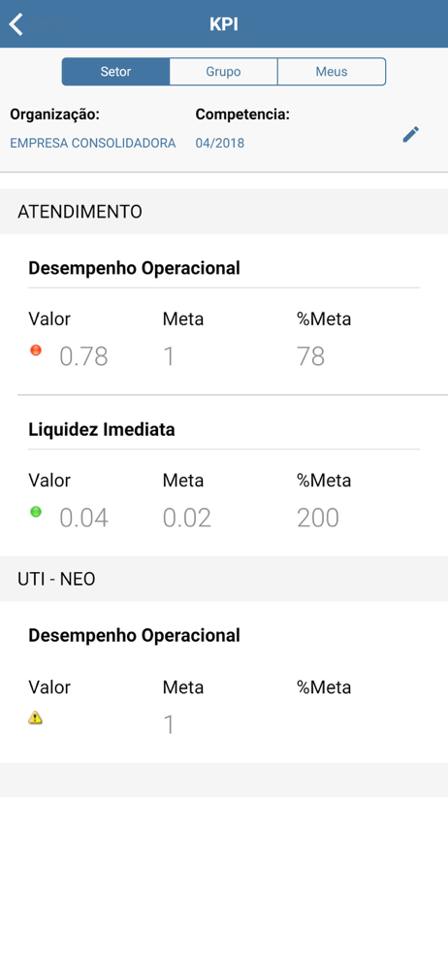Tap red status dot for 0.78 value

[36, 351]
